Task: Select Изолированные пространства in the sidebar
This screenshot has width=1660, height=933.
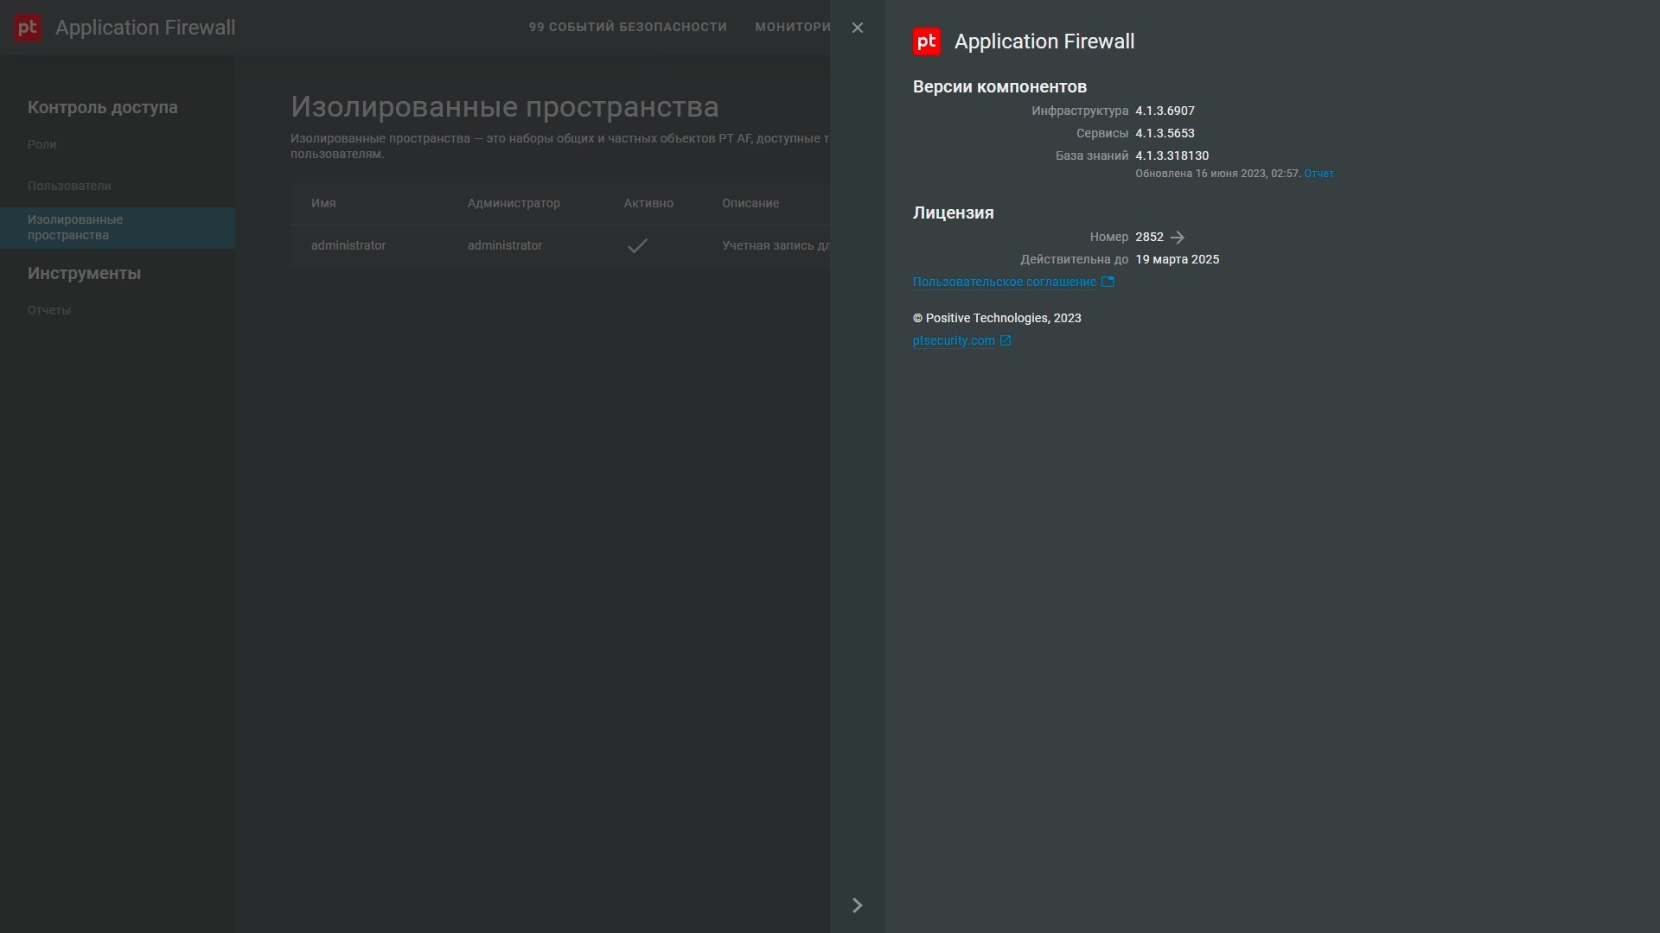Action: [x=118, y=228]
